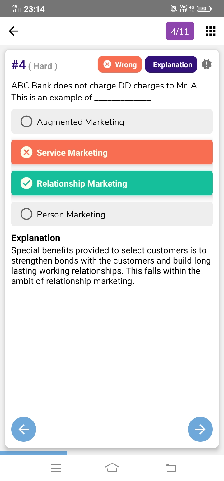Tap the back arrow at top left
This screenshot has height=481, width=224.
(x=13, y=31)
